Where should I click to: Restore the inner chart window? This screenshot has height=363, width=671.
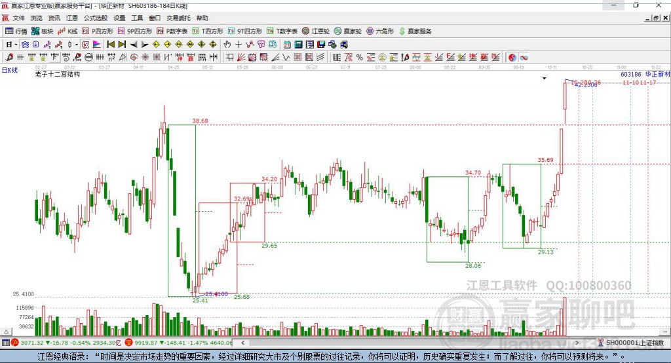[x=656, y=18]
